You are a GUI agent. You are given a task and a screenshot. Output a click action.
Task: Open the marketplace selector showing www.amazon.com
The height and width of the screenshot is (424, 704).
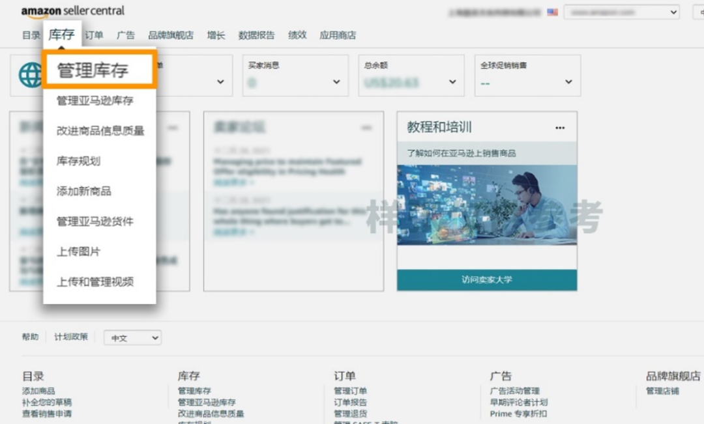[621, 12]
